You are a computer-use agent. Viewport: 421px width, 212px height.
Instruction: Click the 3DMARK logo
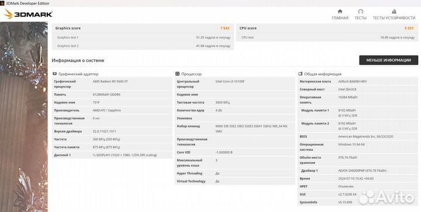click(28, 14)
